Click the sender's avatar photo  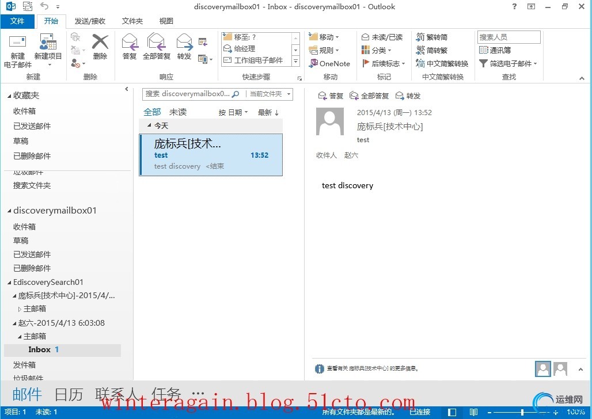(329, 121)
